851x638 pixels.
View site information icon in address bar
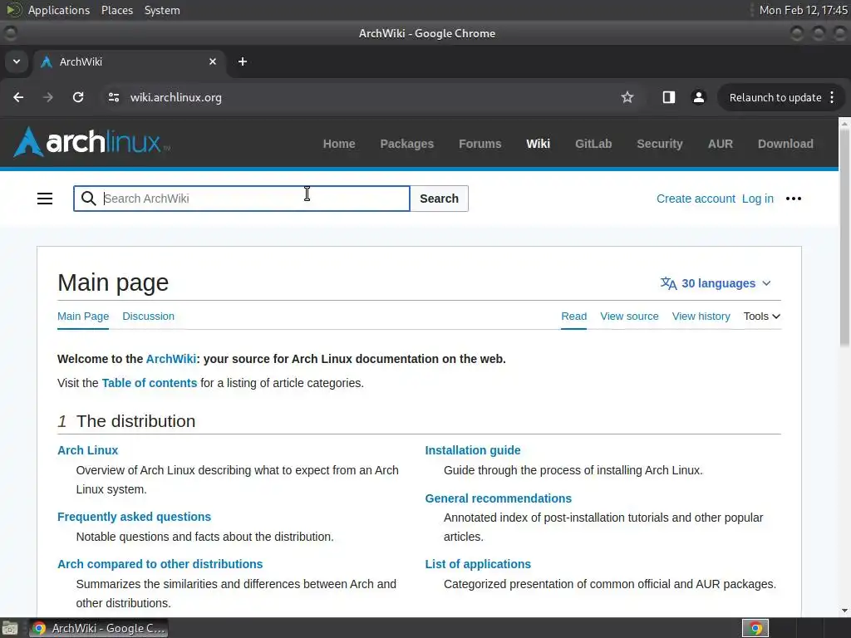click(x=113, y=97)
